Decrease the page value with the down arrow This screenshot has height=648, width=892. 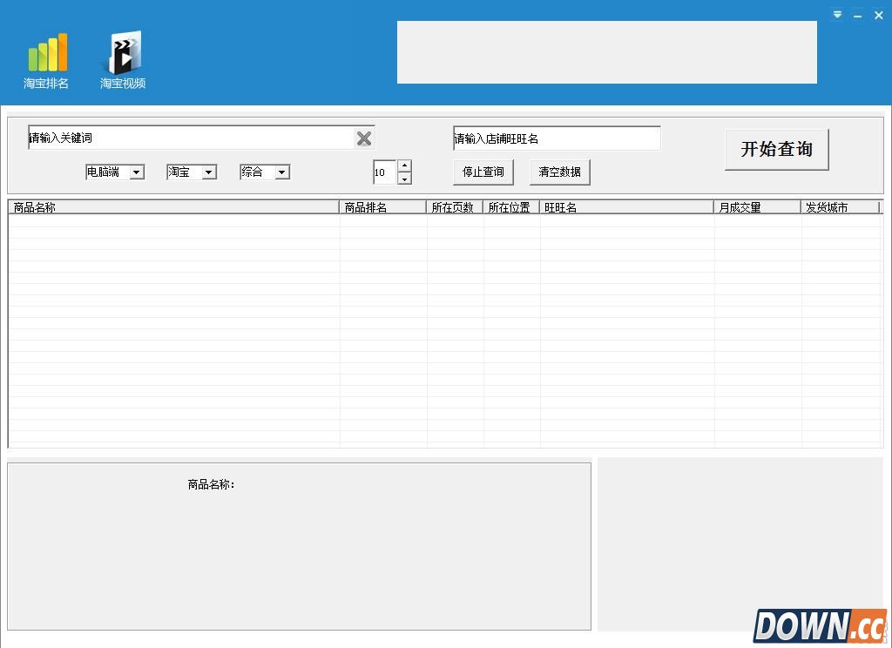click(404, 177)
